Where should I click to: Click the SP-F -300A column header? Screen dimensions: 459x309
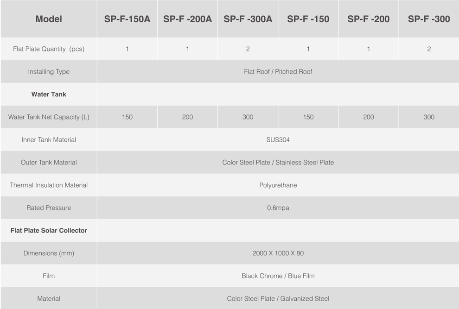point(248,19)
